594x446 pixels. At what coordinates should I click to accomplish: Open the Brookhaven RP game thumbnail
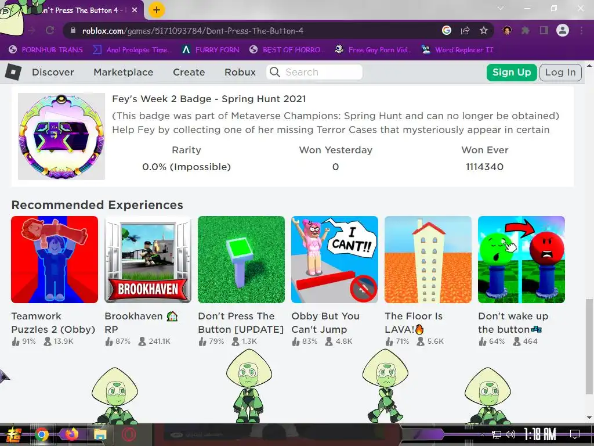click(x=148, y=260)
